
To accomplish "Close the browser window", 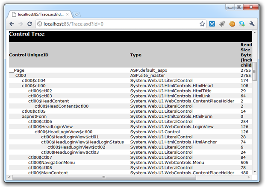I will (251, 7).
